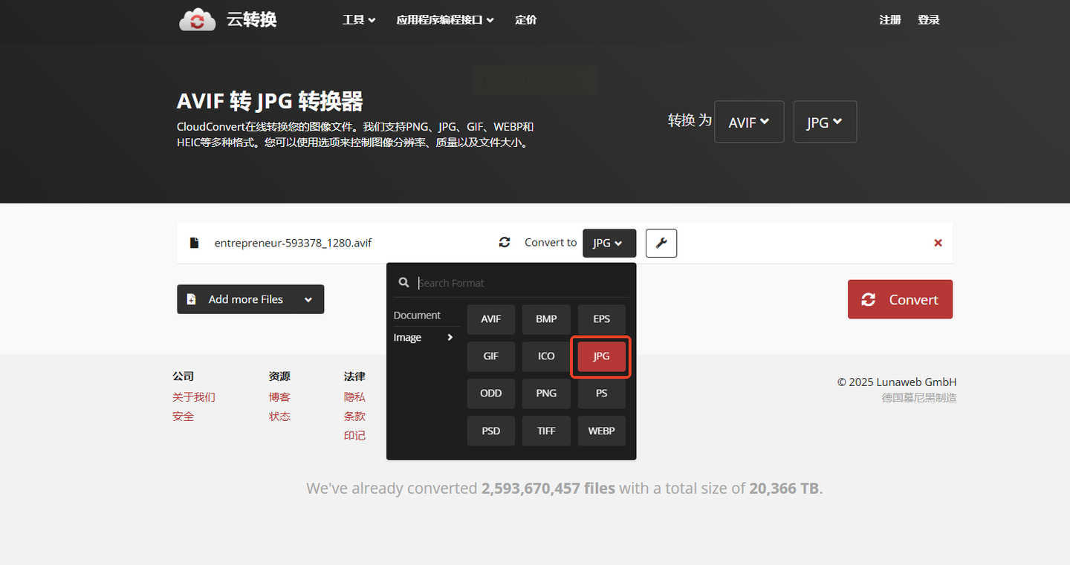Expand the 工具 menu
The image size is (1070, 565).
(x=359, y=20)
